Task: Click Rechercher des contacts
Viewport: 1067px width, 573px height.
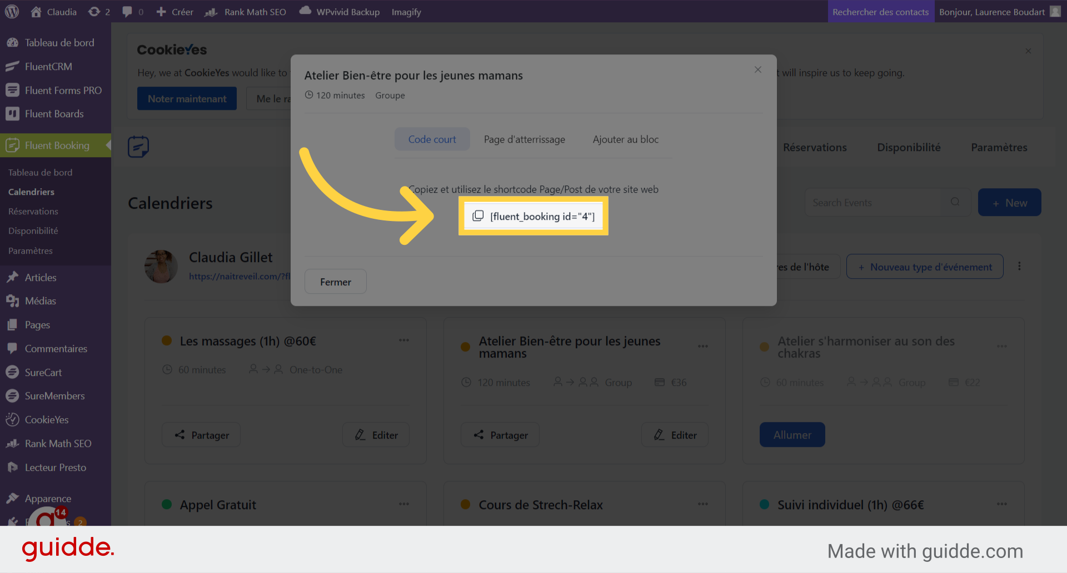Action: 881,12
